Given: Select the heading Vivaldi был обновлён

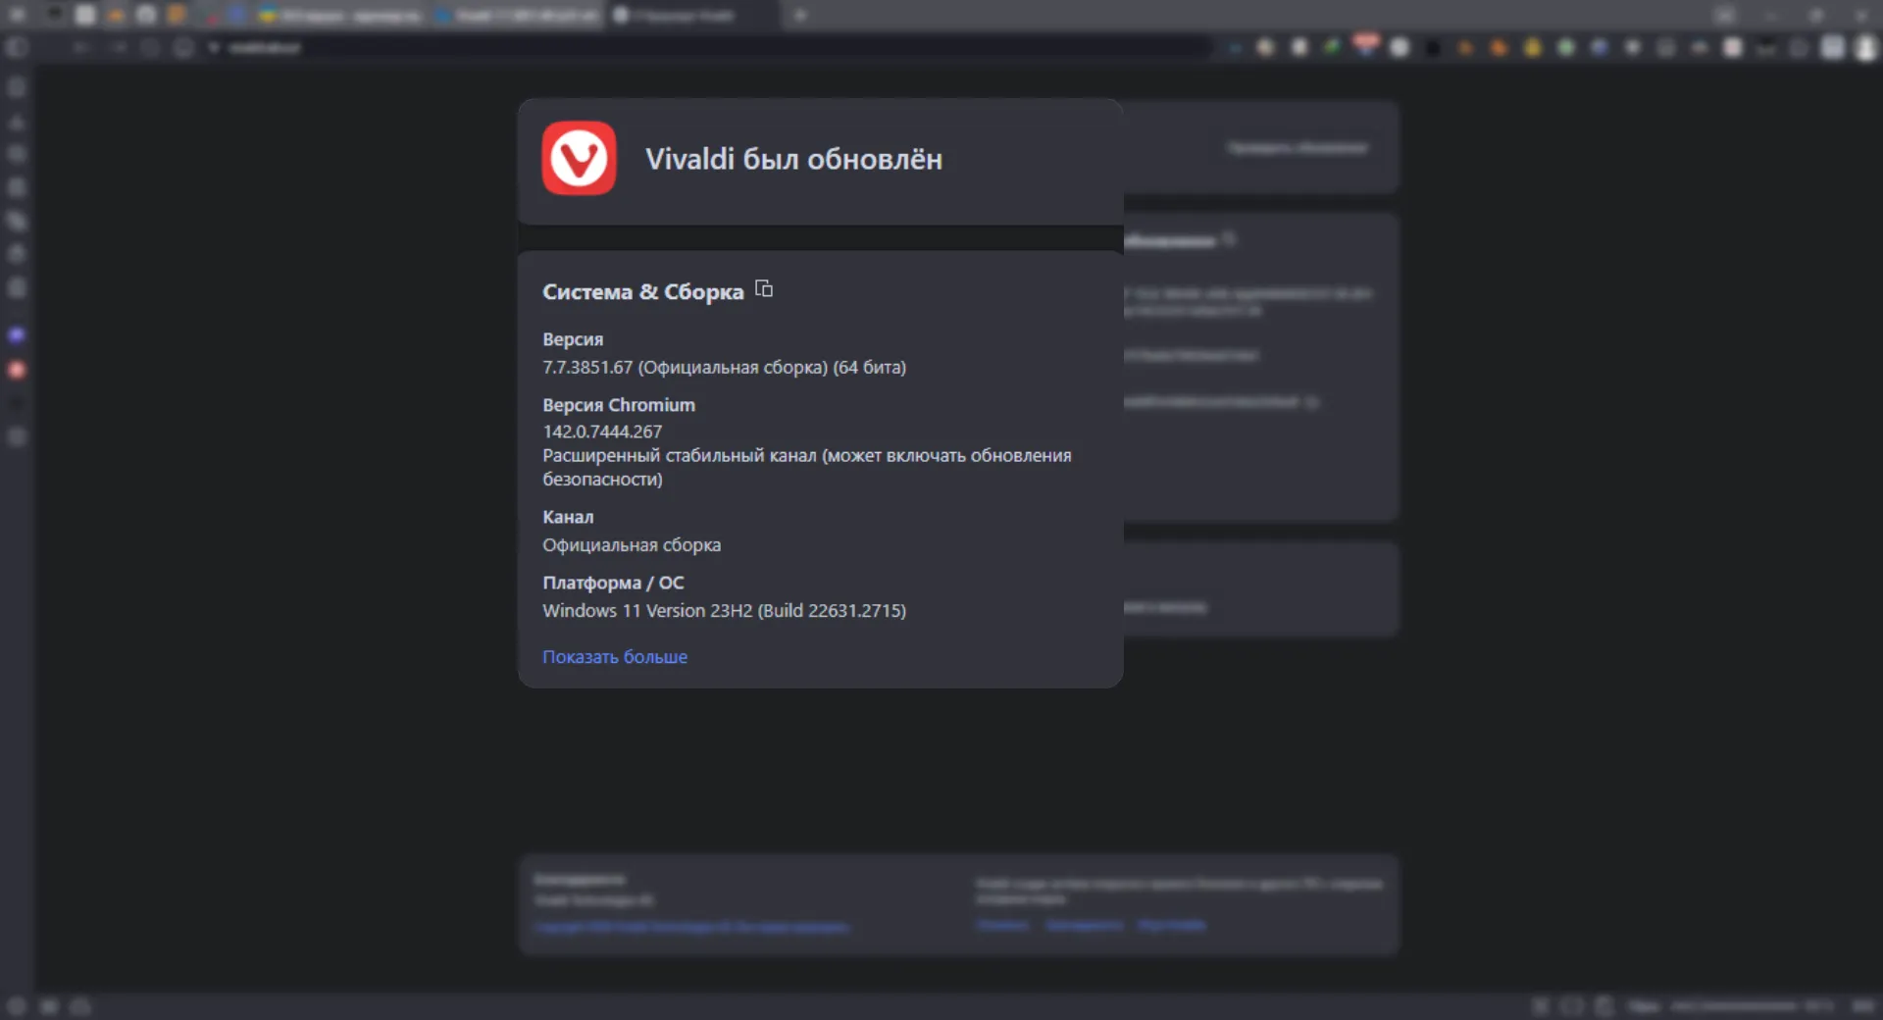Looking at the screenshot, I should (x=793, y=159).
